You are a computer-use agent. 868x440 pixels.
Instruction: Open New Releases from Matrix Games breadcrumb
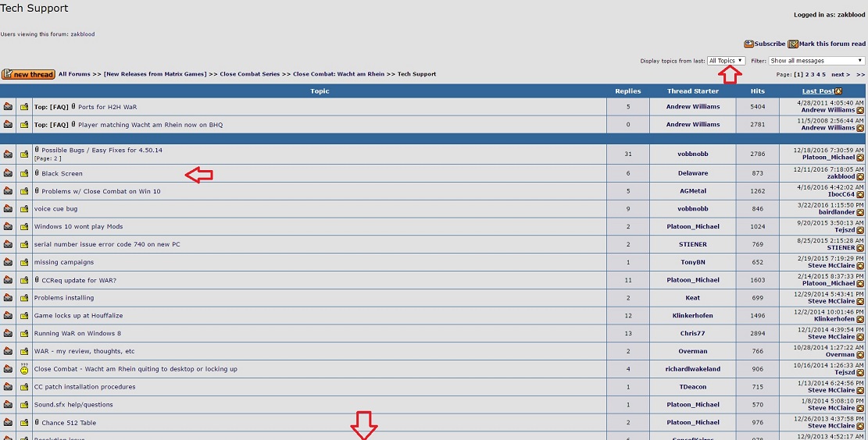[155, 74]
